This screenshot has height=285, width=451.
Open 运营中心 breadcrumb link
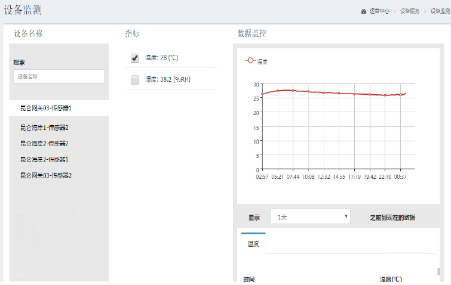point(379,11)
